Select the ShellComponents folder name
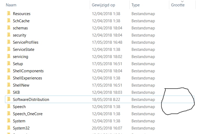 tap(28, 71)
